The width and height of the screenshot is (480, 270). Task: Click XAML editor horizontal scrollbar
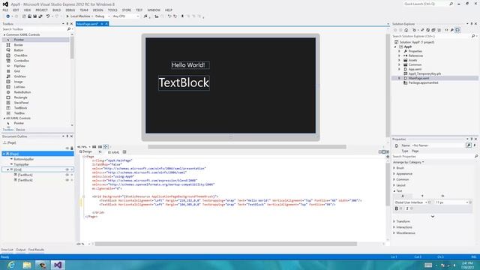(226, 244)
